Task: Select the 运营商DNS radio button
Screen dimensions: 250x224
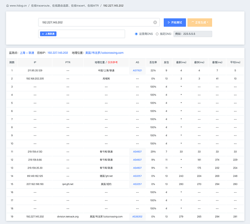Action: pyautogui.click(x=136, y=34)
